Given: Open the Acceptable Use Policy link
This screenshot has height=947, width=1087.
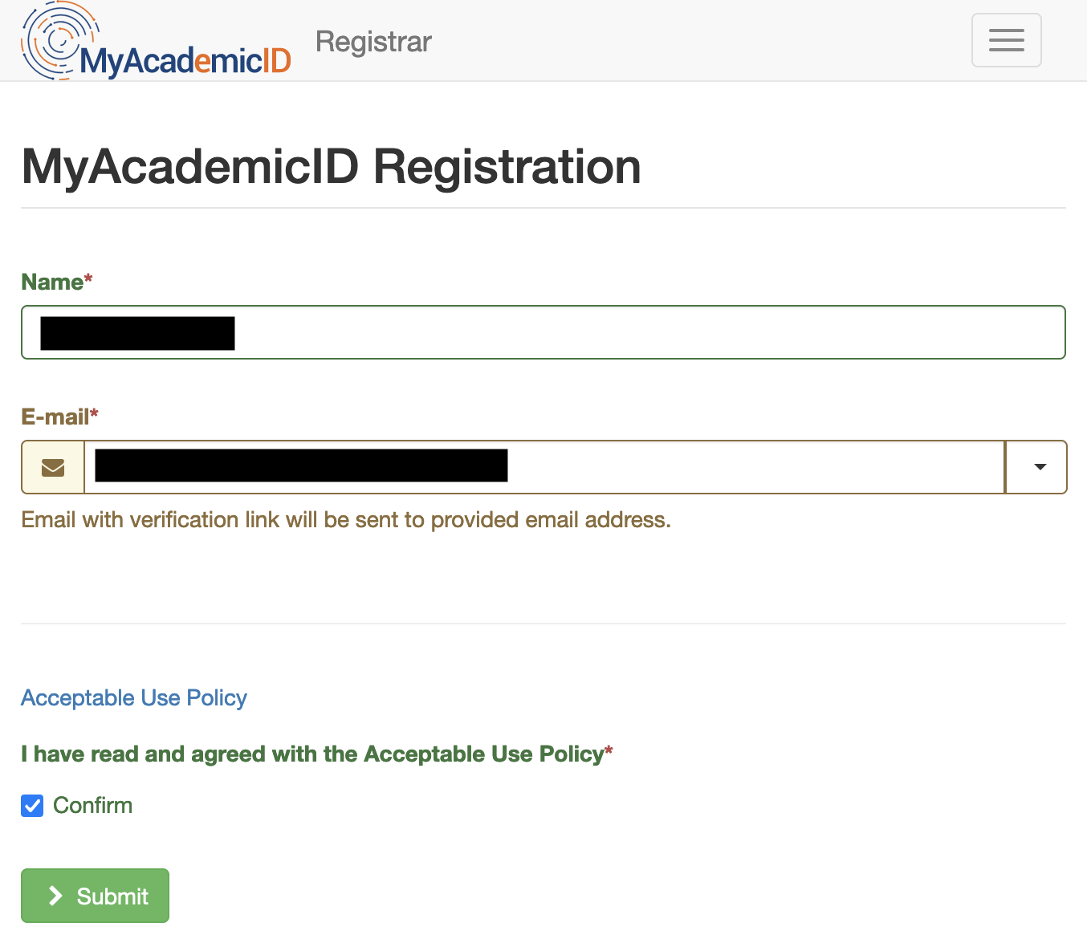Looking at the screenshot, I should click(134, 698).
